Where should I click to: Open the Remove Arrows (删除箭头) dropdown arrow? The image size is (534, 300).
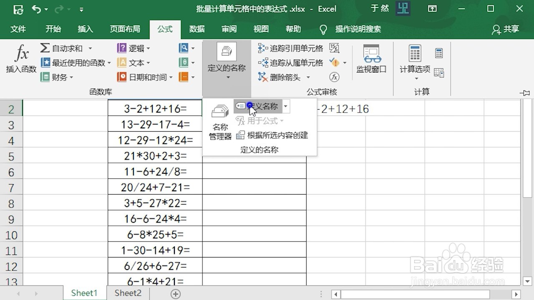[x=307, y=77]
